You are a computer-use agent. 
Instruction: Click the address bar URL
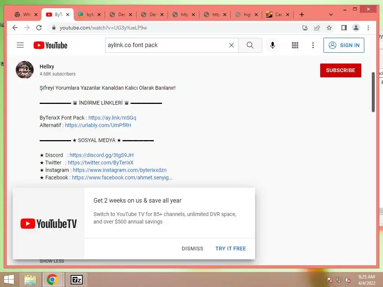pyautogui.click(x=103, y=28)
